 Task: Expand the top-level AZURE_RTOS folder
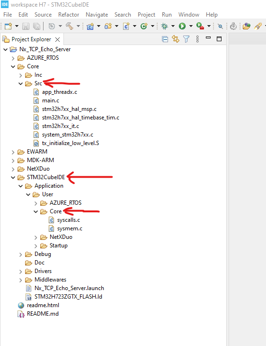pyautogui.click(x=13, y=58)
